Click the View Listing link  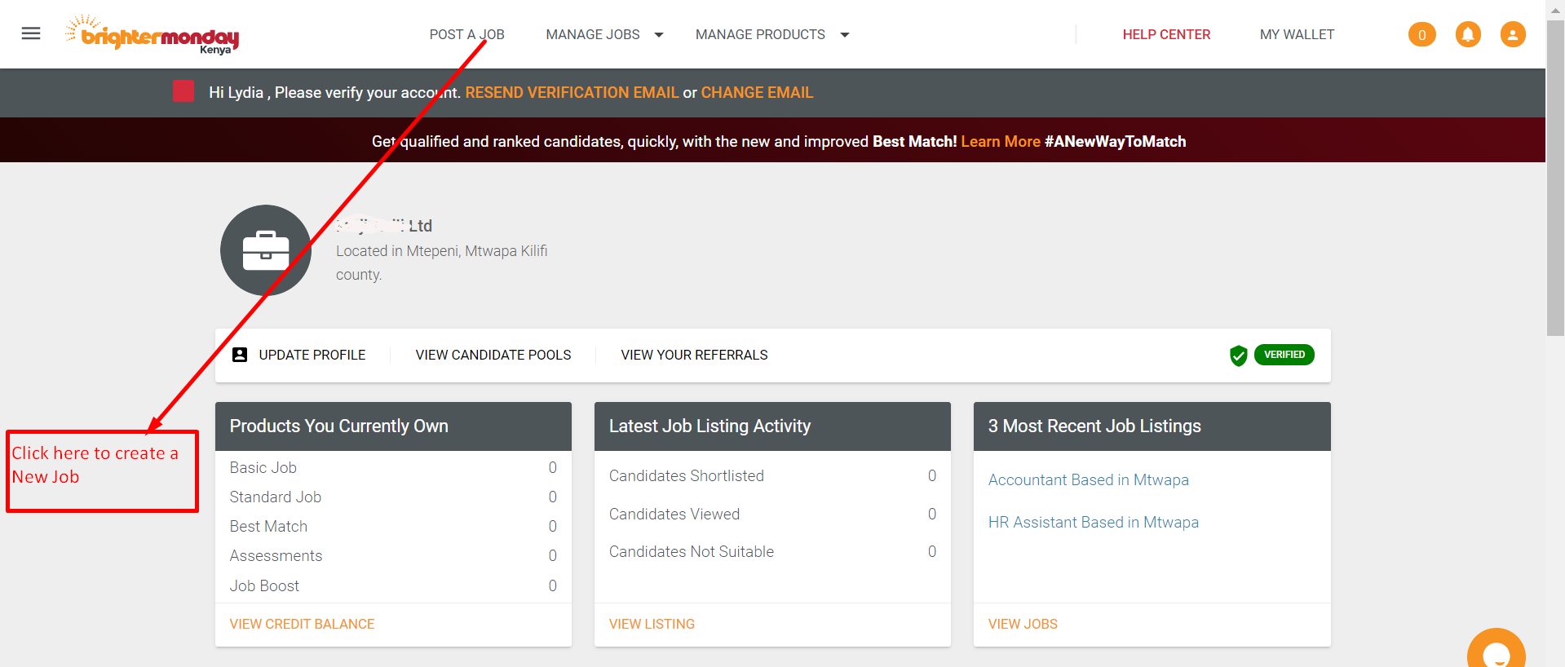(652, 624)
